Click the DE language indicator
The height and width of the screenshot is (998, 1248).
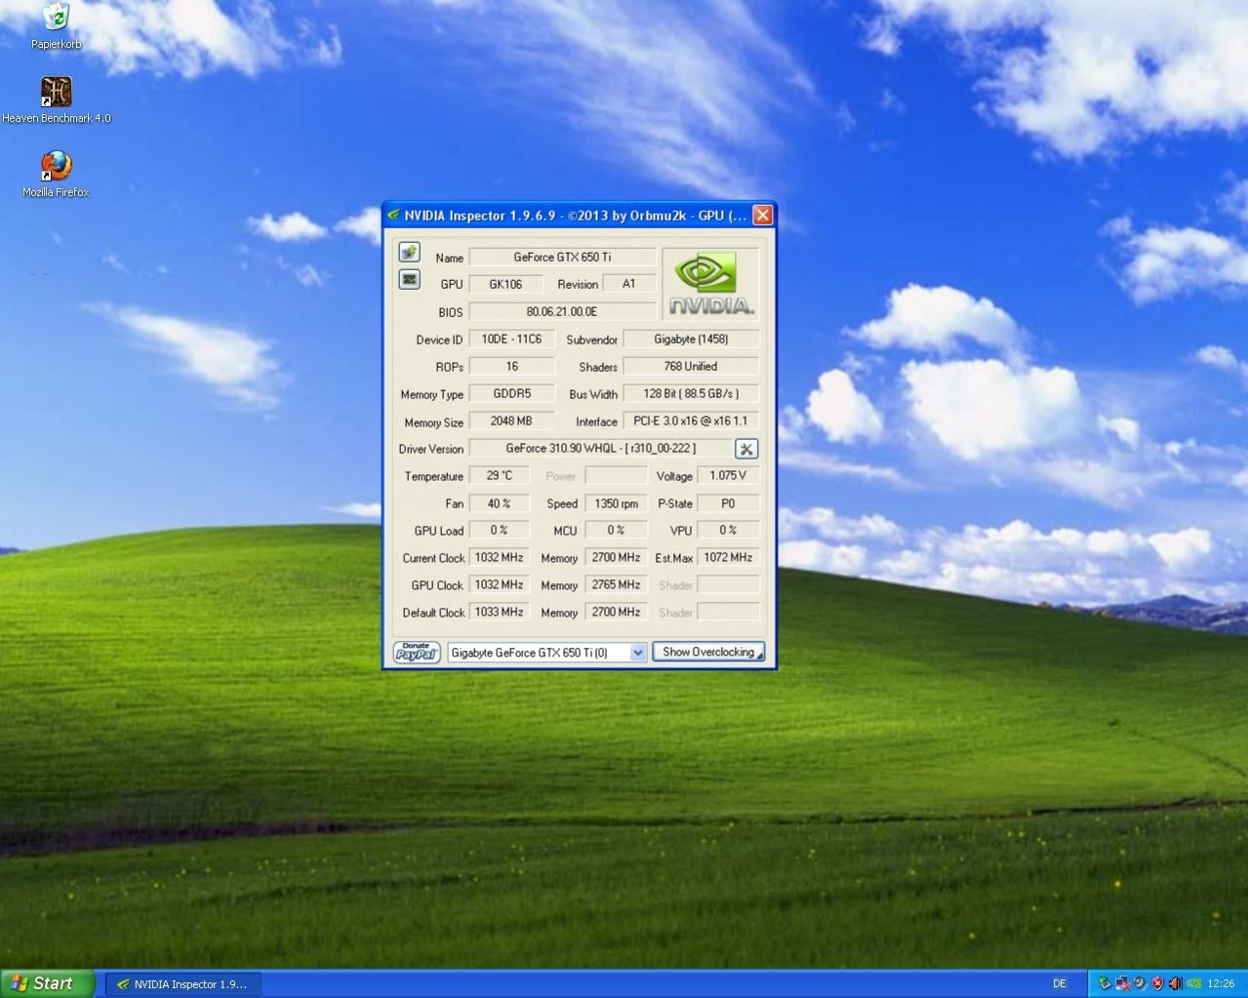click(x=1059, y=983)
